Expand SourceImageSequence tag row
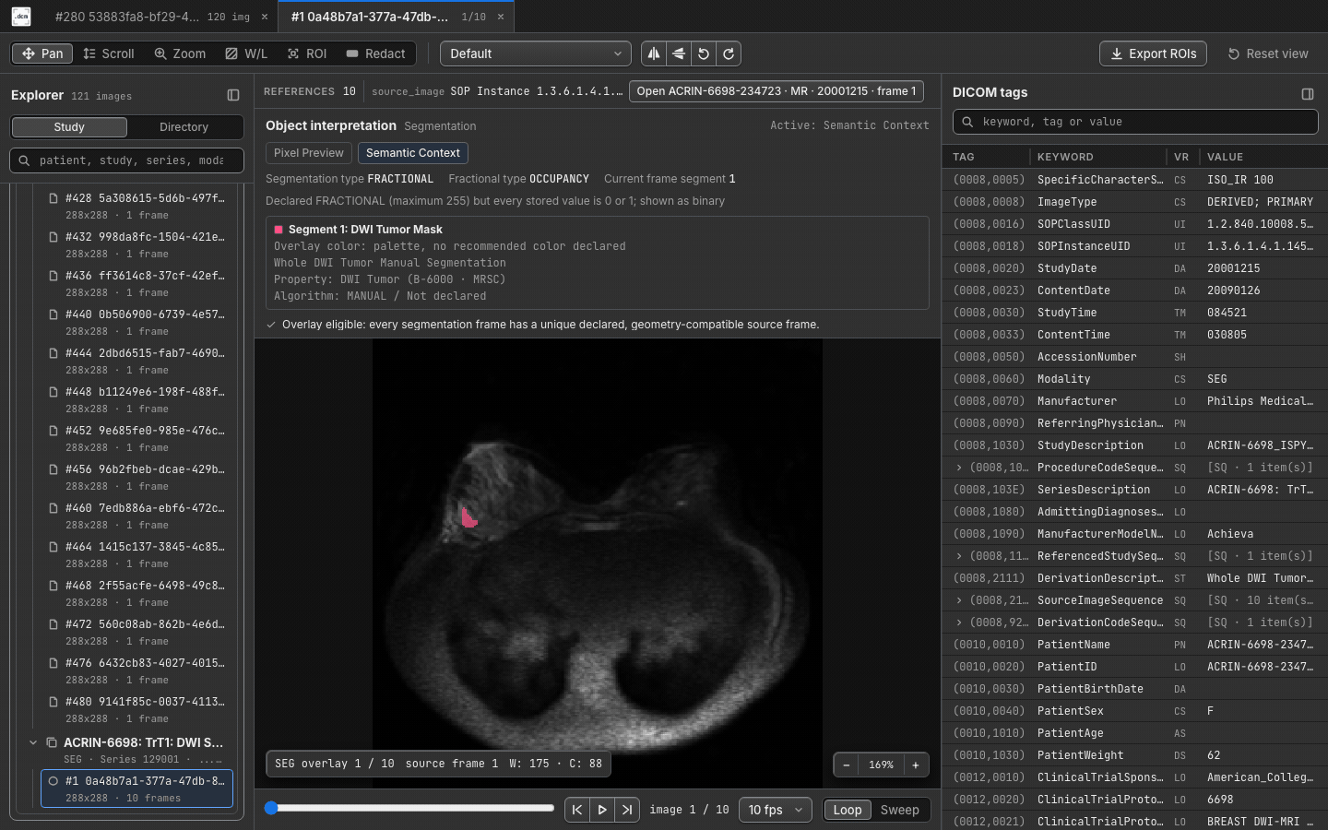The height and width of the screenshot is (830, 1328). pyautogui.click(x=959, y=600)
